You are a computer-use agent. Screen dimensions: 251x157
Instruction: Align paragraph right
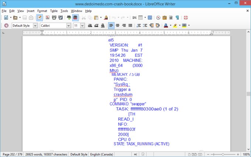[x=124, y=25]
